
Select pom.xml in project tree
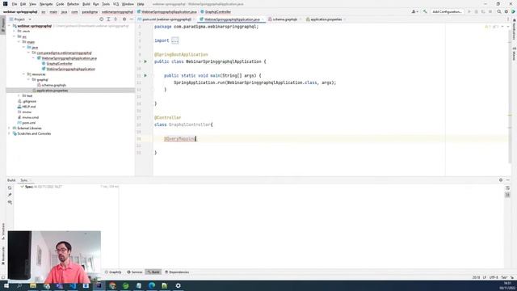click(x=29, y=123)
